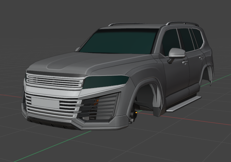Select the side running board step
The image size is (231, 162).
click(184, 104)
